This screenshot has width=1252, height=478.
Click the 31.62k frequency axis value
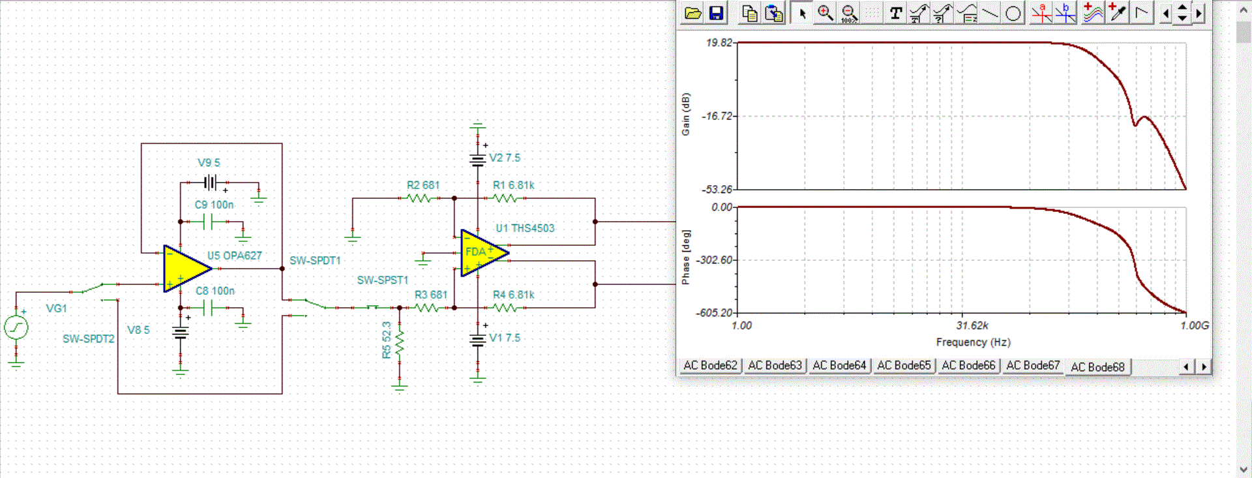tap(972, 325)
